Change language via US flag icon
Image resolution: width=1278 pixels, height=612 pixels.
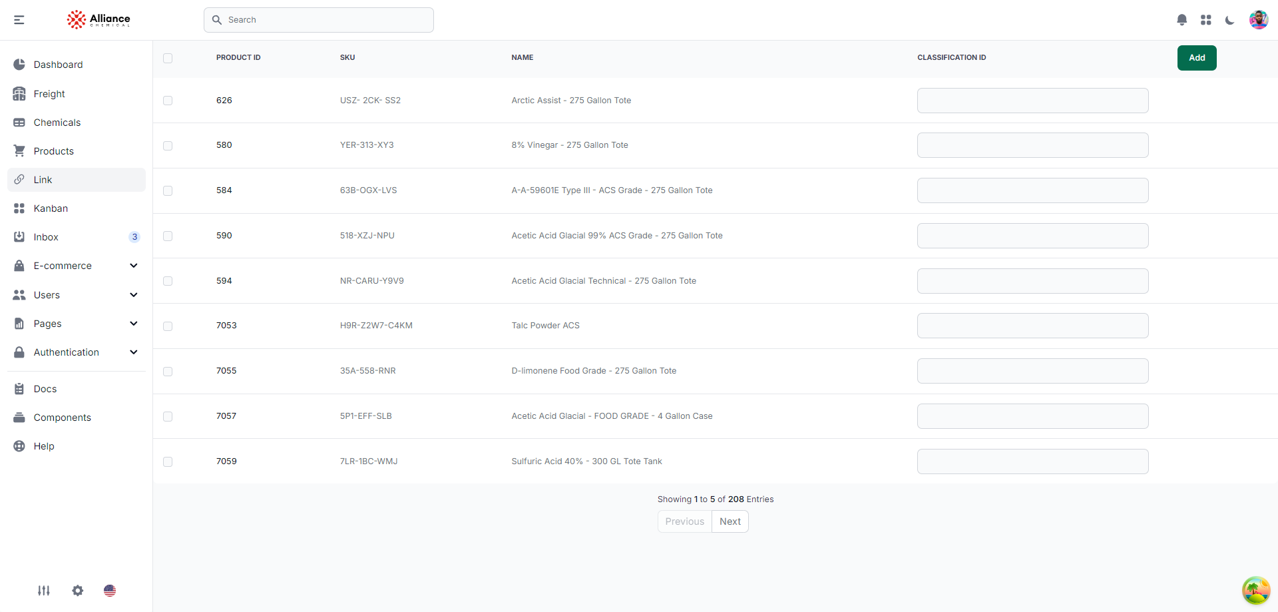pyautogui.click(x=110, y=591)
